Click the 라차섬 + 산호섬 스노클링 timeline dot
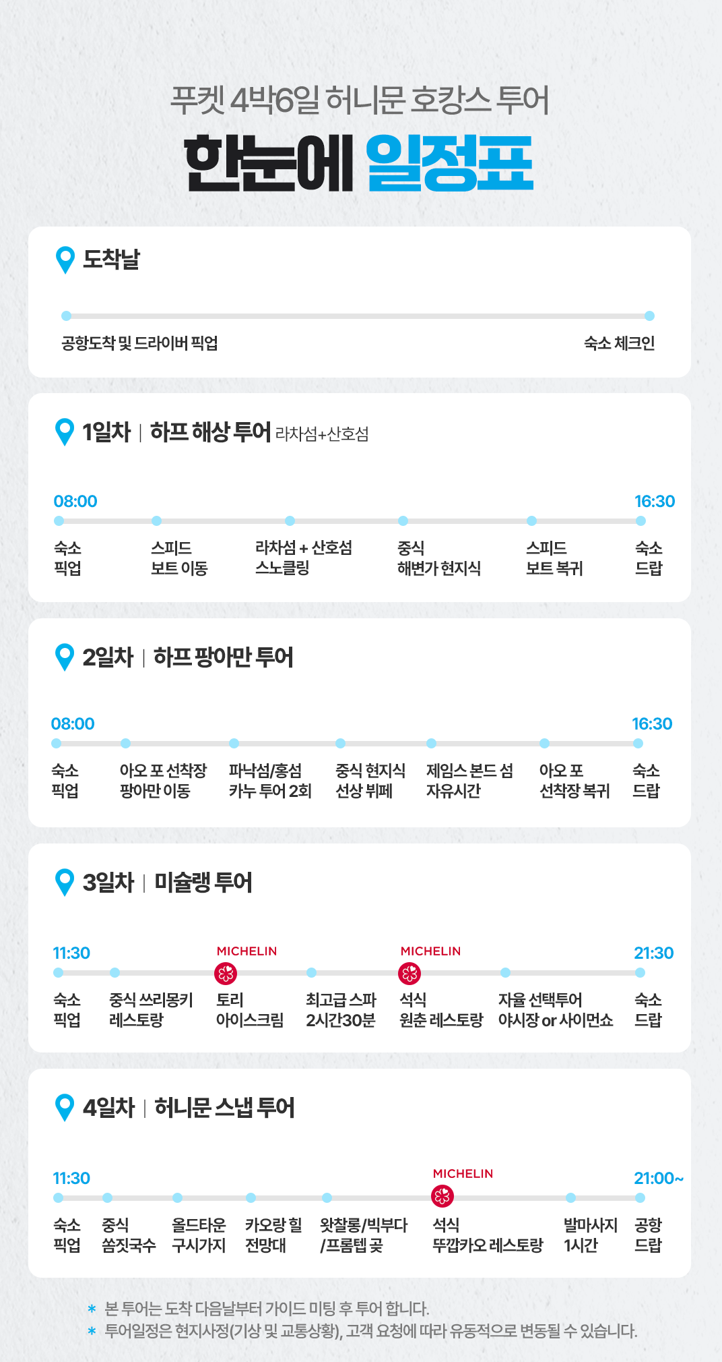 (x=290, y=521)
